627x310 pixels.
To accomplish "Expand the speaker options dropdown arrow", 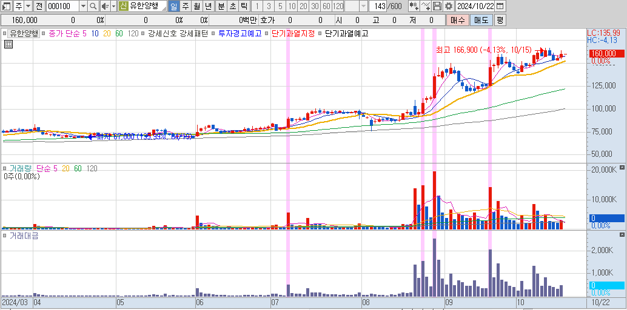I will [113, 6].
